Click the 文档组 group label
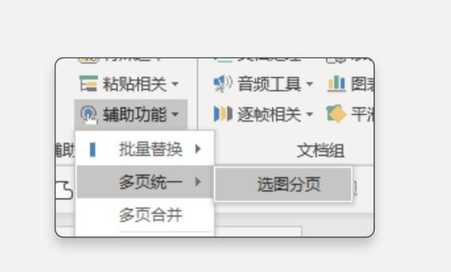 (x=321, y=151)
